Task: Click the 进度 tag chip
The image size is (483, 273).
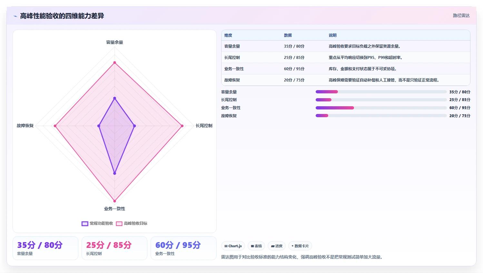Action: click(277, 246)
